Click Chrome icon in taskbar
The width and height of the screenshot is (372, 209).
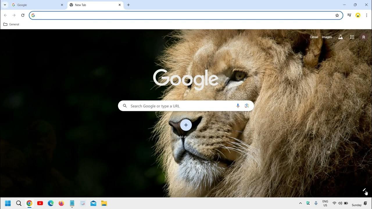(x=29, y=203)
